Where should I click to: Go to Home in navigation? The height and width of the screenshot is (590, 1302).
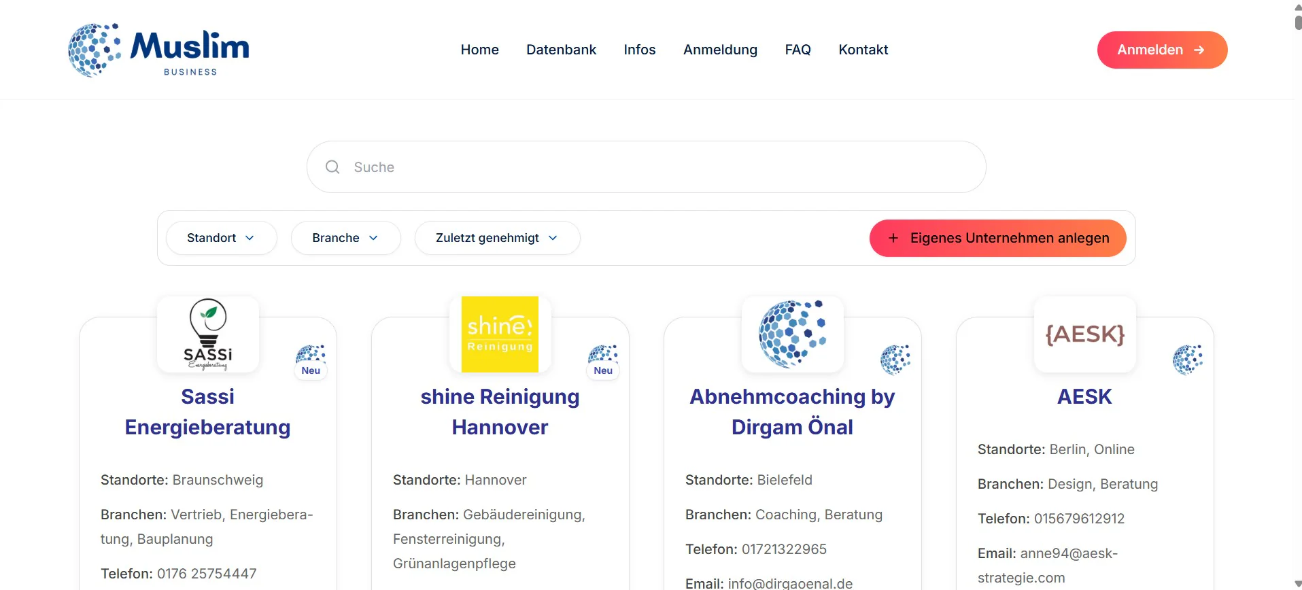tap(480, 50)
